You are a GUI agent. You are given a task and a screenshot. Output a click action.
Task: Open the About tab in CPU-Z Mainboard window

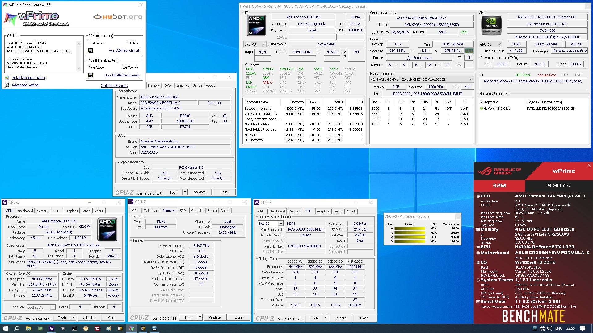(x=210, y=85)
